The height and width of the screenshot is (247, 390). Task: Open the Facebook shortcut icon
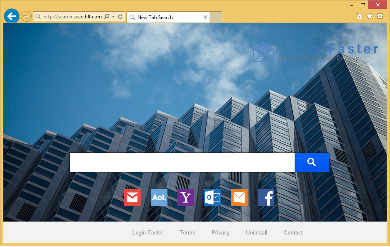click(x=266, y=197)
